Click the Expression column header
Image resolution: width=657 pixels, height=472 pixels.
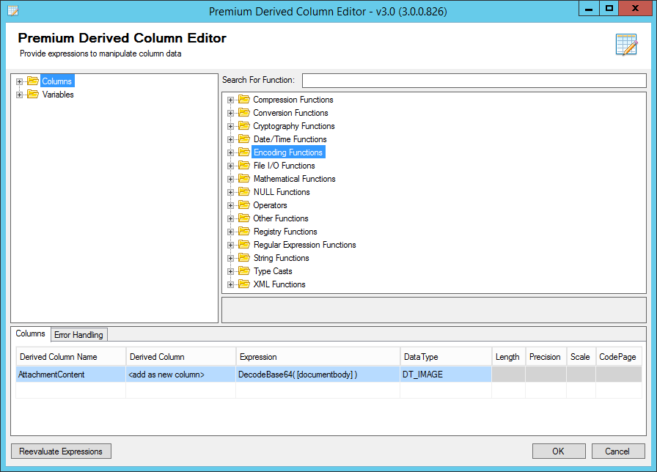(x=318, y=357)
